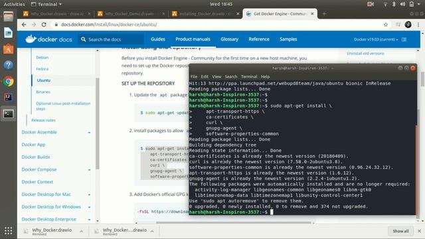Click the Terminal icon in the dock
425x239 pixels.
8,114
